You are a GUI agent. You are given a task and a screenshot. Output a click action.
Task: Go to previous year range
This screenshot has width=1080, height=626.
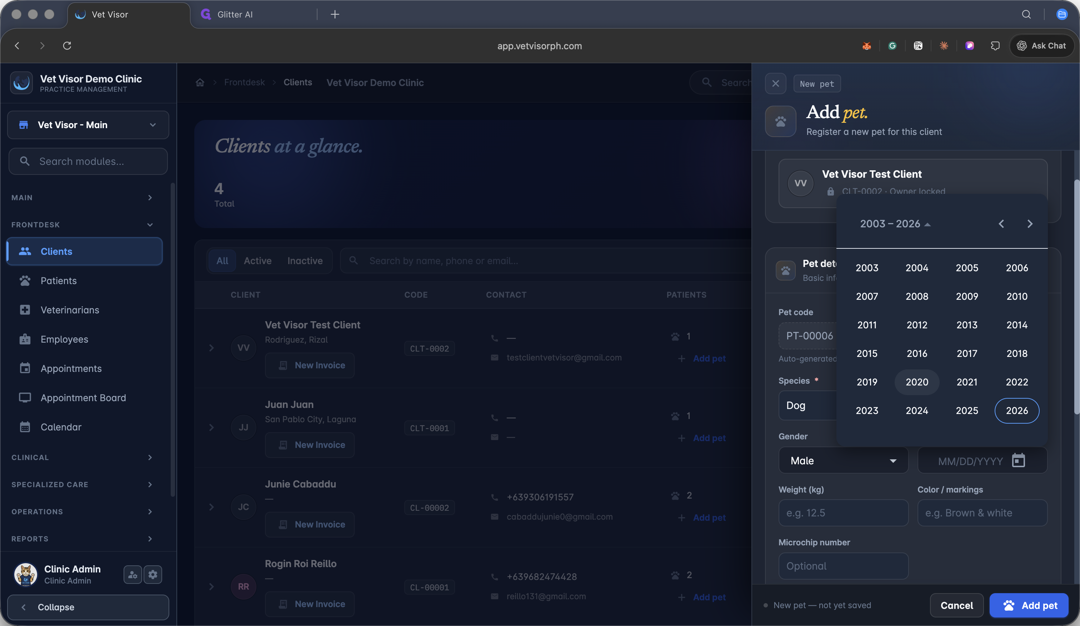coord(1001,224)
